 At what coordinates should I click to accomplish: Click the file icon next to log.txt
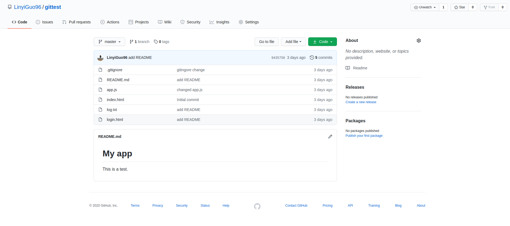[100, 110]
